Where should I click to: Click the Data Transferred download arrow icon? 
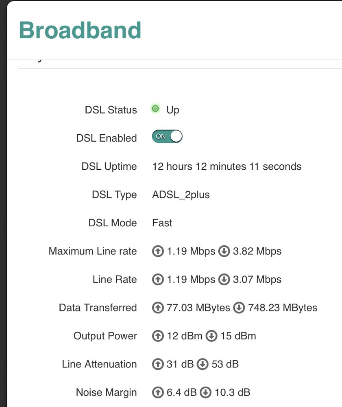(x=239, y=308)
